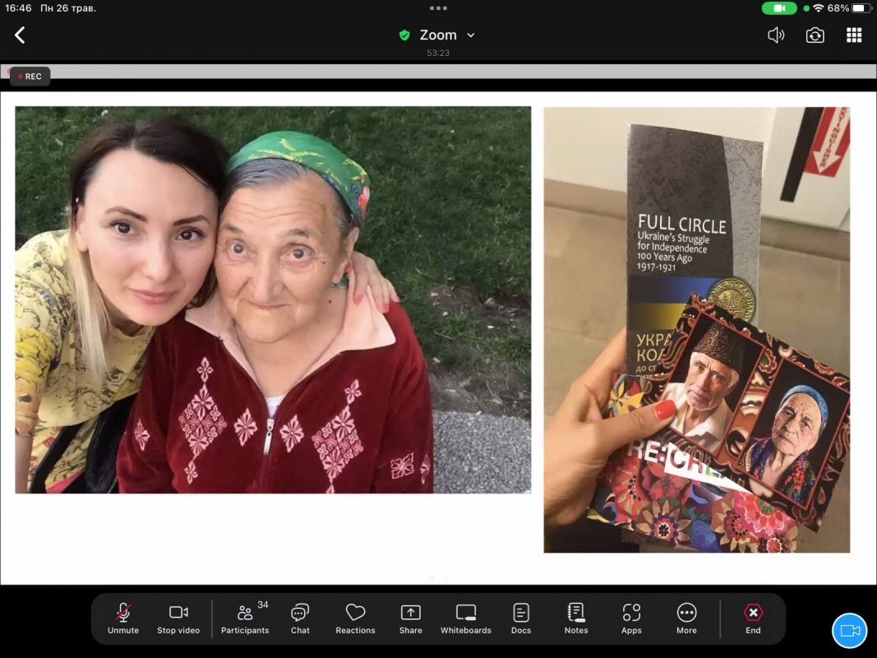This screenshot has width=877, height=658.
Task: Tap the back arrow icon
Action: click(20, 35)
